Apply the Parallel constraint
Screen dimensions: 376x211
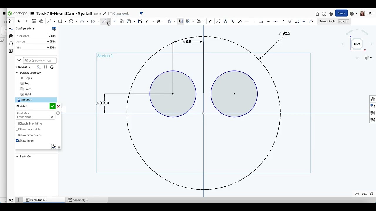point(233,21)
